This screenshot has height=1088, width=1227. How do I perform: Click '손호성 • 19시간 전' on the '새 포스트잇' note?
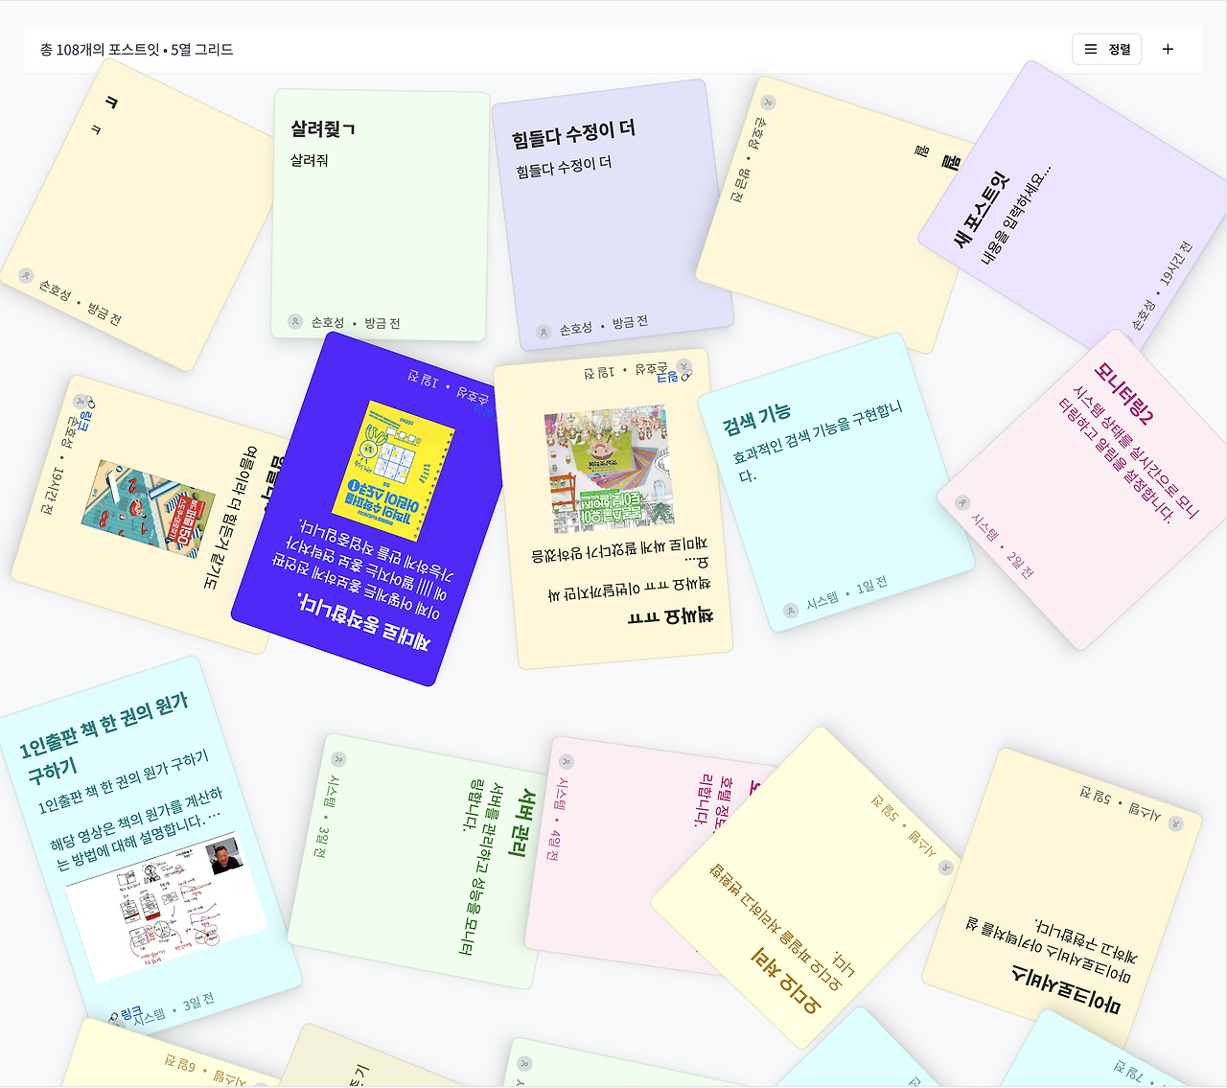(x=1163, y=286)
